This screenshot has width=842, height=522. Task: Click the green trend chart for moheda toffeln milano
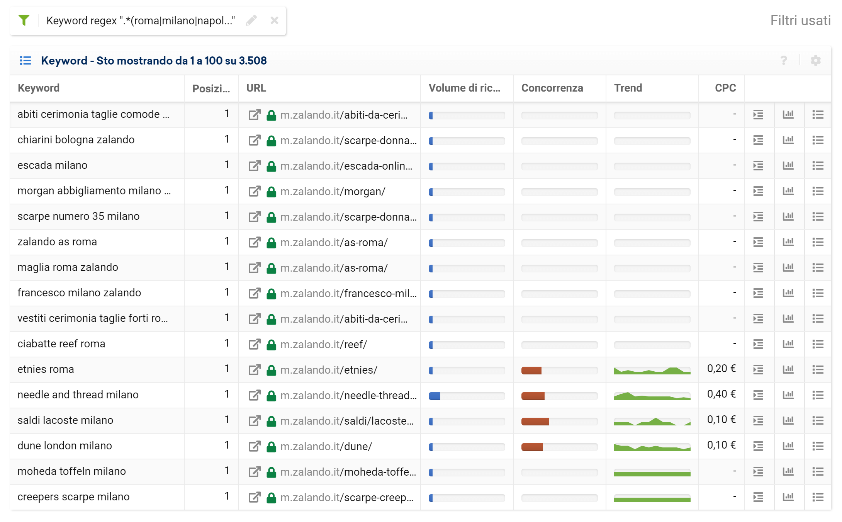[652, 473]
